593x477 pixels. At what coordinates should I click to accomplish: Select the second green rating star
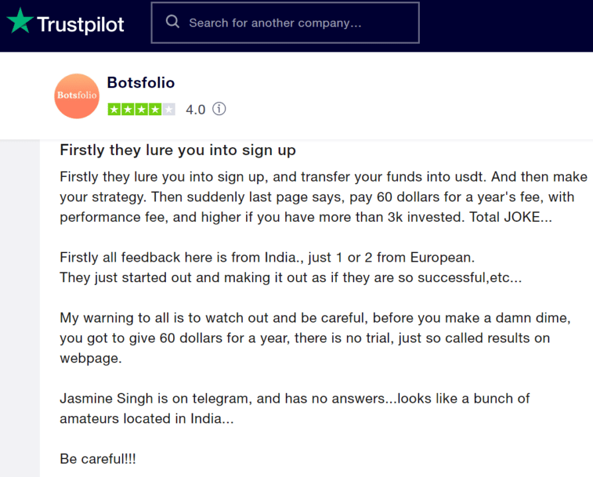click(x=128, y=109)
